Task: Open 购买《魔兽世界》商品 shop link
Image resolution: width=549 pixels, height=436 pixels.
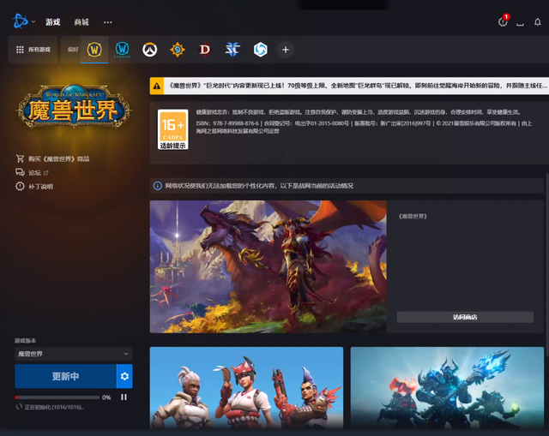Action: [58, 158]
